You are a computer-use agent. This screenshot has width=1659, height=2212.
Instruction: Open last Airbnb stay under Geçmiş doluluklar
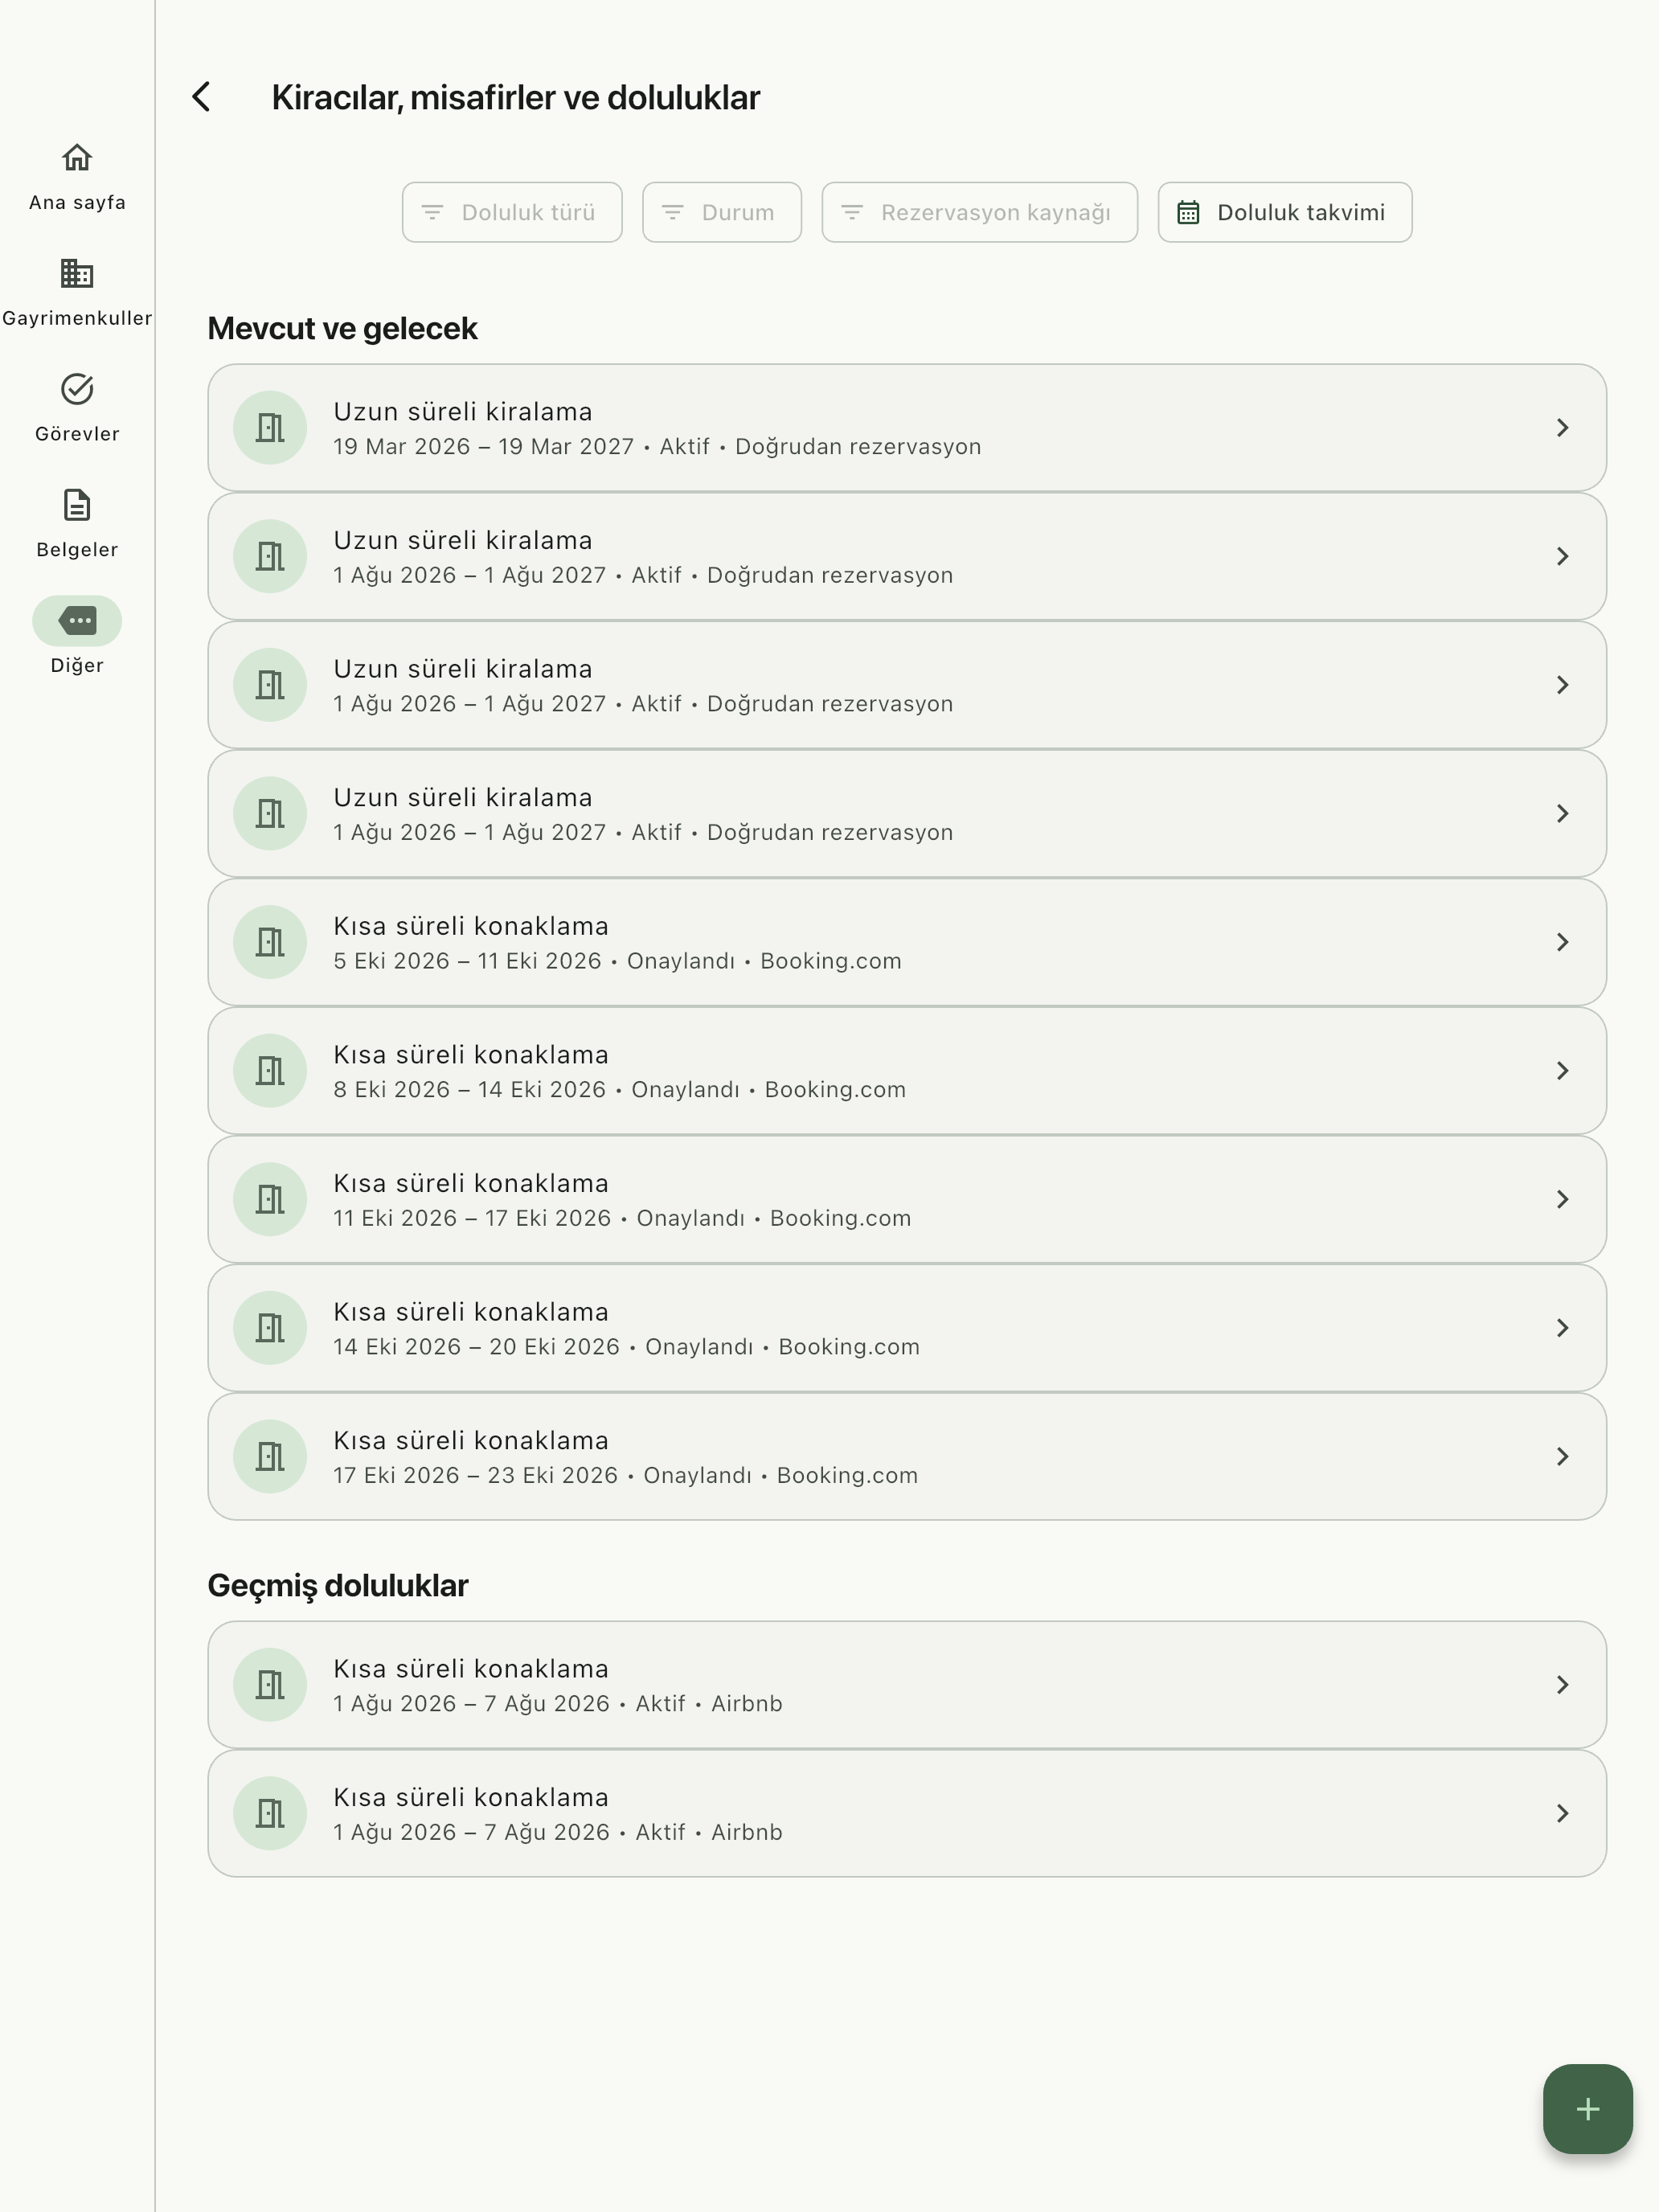[x=907, y=1813]
